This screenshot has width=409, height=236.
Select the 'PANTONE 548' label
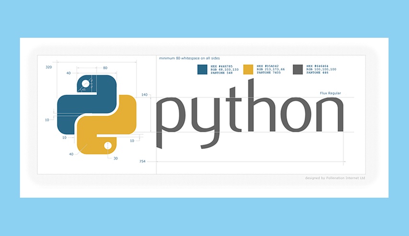(x=221, y=73)
